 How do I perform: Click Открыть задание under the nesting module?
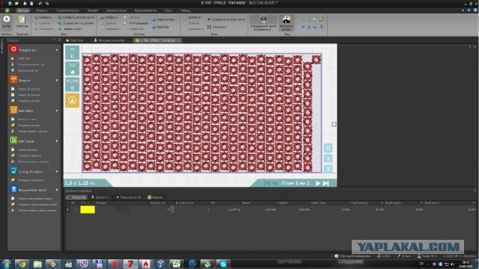pos(29,155)
